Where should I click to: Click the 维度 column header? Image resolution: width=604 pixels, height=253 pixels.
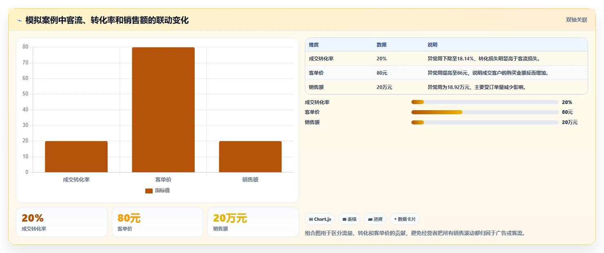coord(314,44)
